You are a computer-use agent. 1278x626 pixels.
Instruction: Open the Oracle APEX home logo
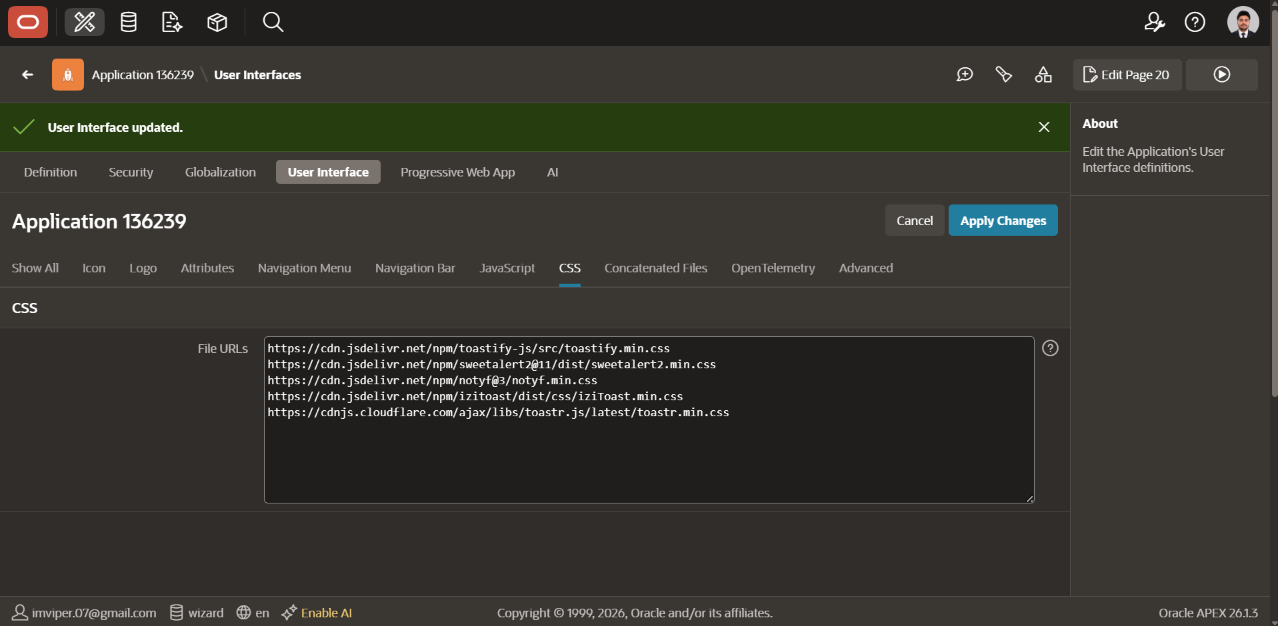[28, 23]
